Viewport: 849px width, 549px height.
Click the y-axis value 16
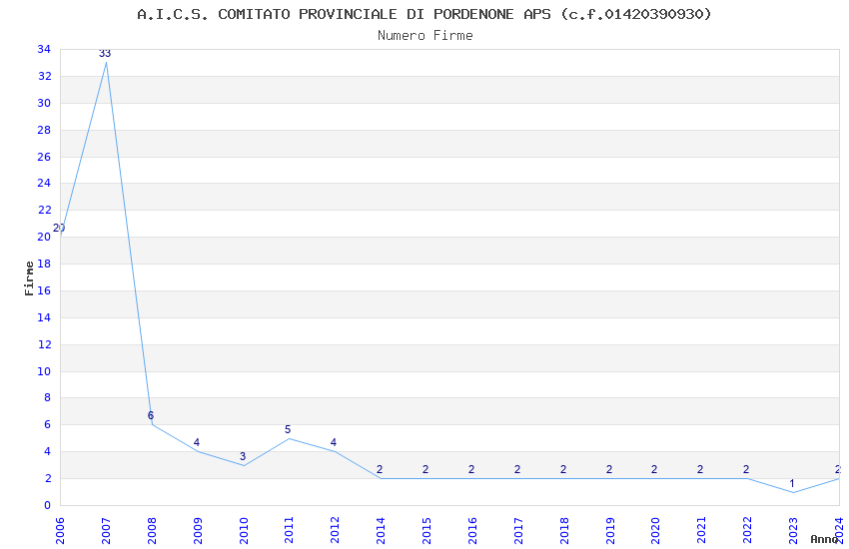pos(44,290)
